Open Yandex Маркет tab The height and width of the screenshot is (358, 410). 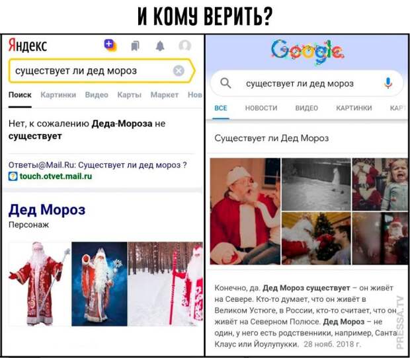coord(165,95)
